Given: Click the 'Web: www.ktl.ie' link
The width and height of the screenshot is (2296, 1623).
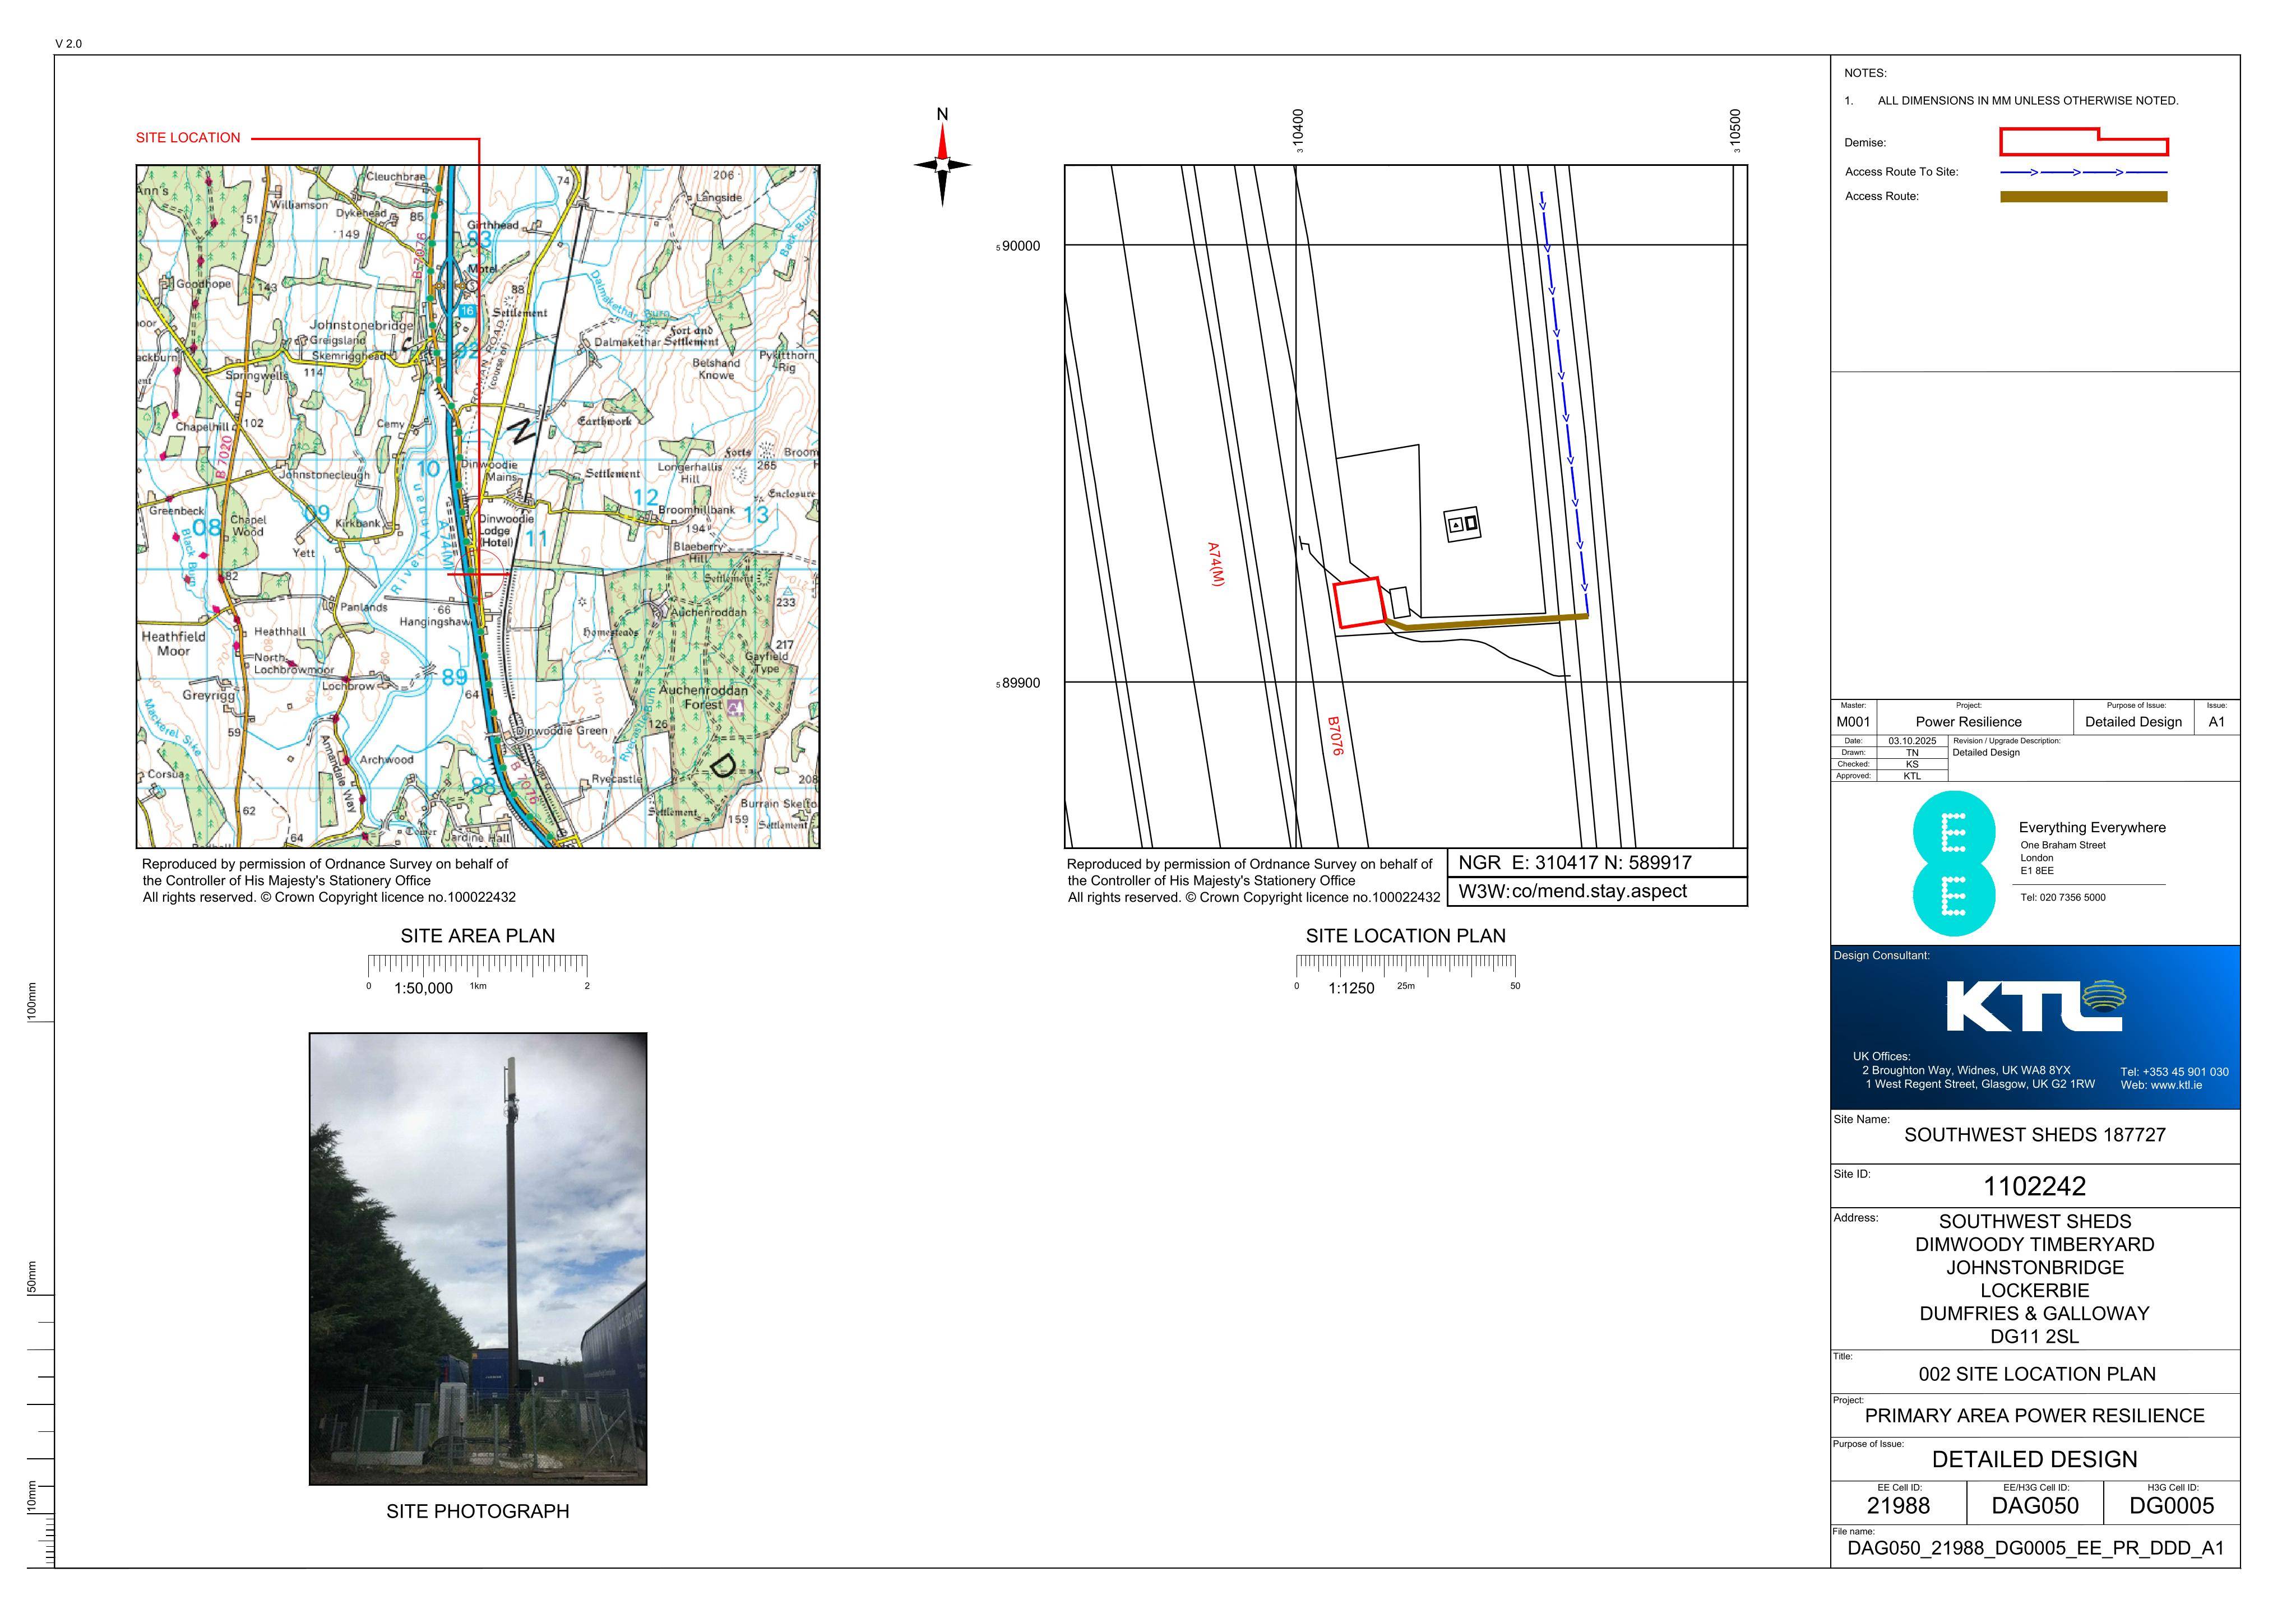Looking at the screenshot, I should tap(2161, 1085).
